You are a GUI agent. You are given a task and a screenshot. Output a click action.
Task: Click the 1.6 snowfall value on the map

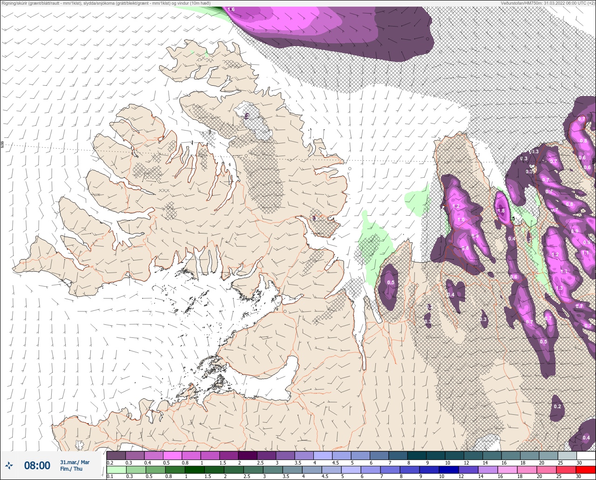231,9
